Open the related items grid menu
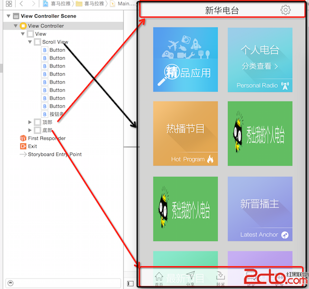Screen dimensions: 309x289 (x=9, y=3)
